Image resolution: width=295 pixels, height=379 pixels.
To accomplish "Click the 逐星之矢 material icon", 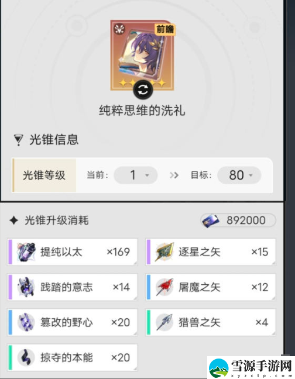I will pyautogui.click(x=164, y=252).
